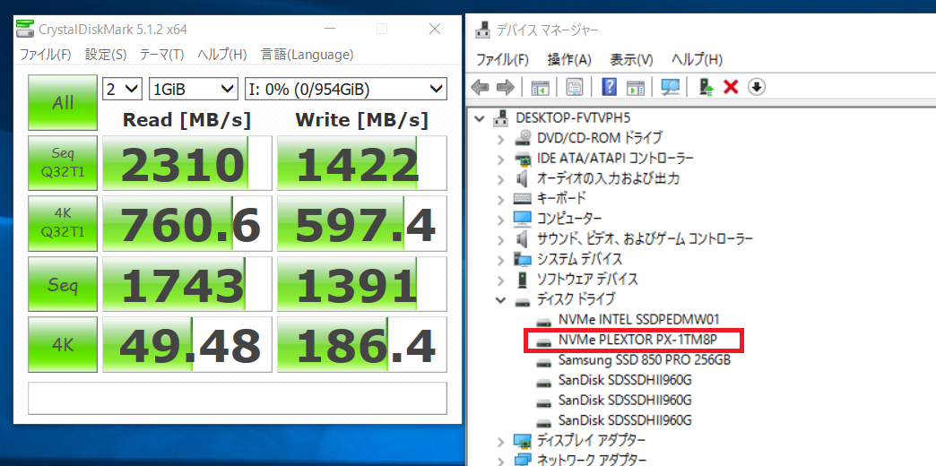Click the サウンド、ビデオ category speaker icon
This screenshot has width=936, height=466.
pos(522,239)
